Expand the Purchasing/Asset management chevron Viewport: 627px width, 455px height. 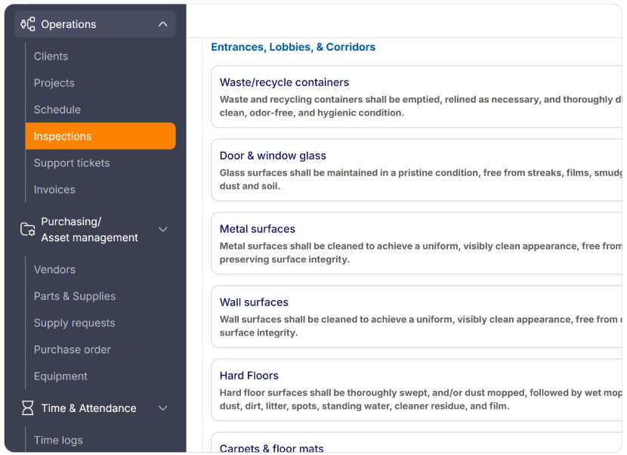click(162, 229)
